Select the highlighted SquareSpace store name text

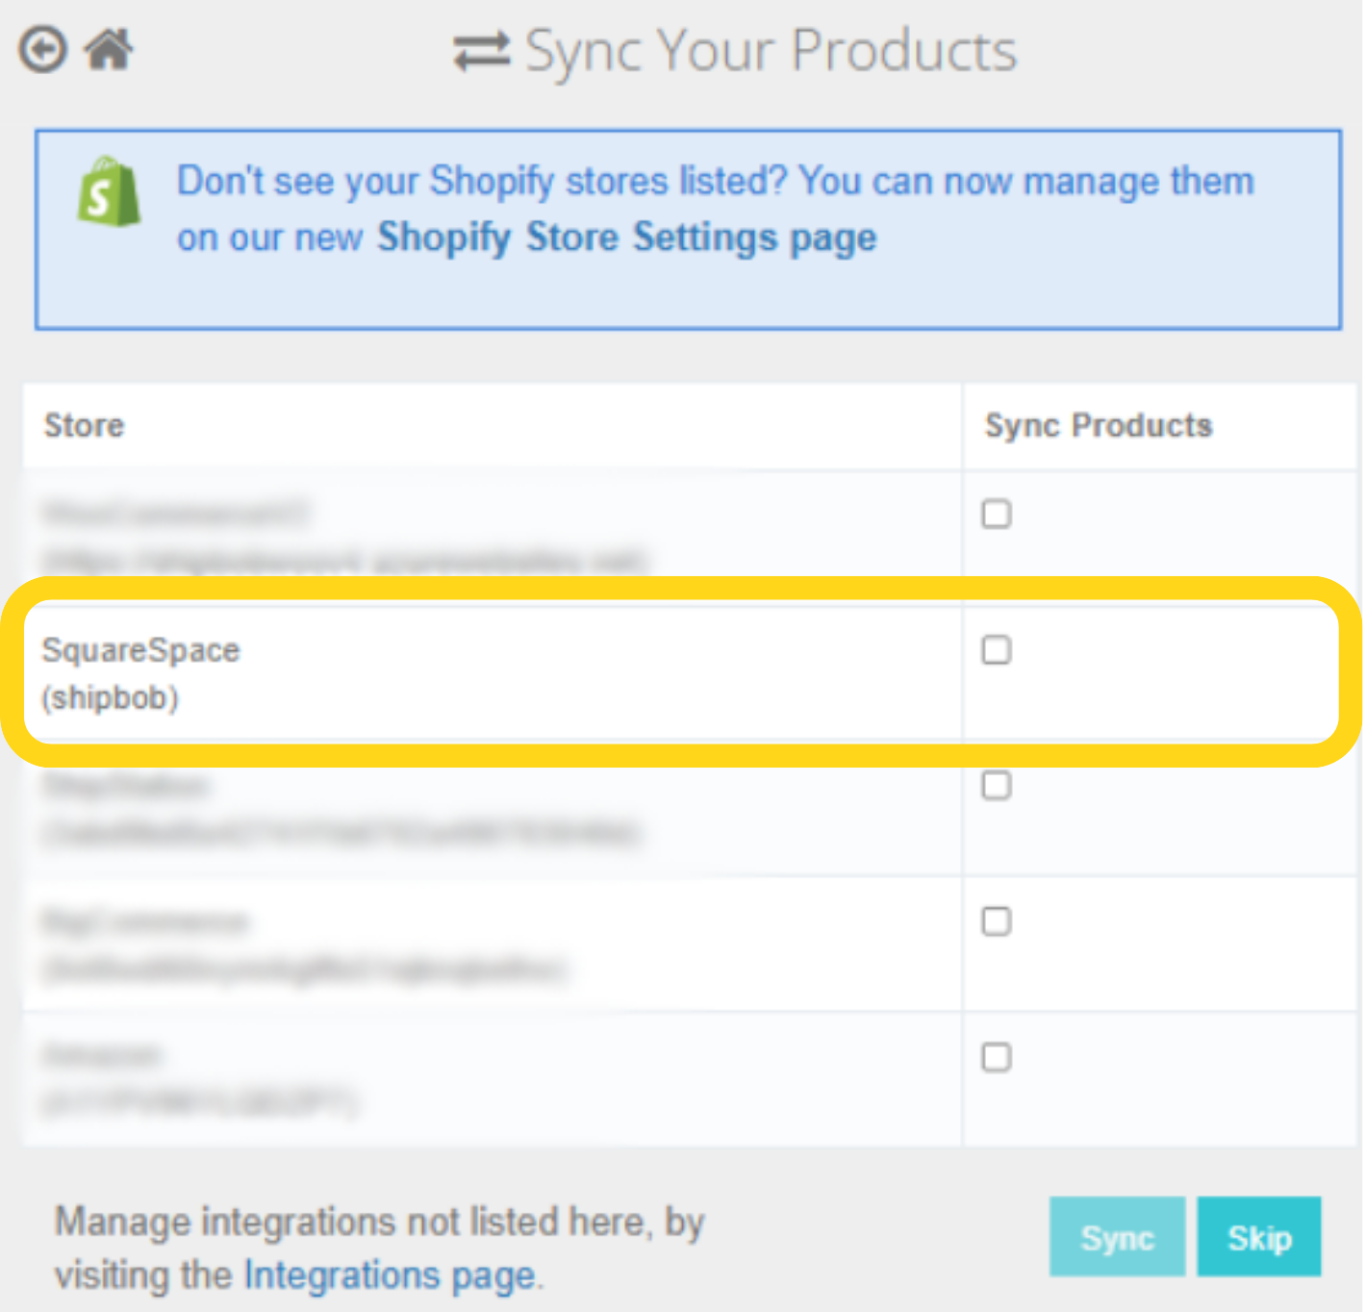[x=140, y=650]
